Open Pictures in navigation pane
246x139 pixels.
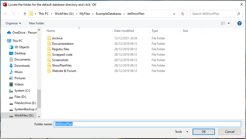pos(17,78)
